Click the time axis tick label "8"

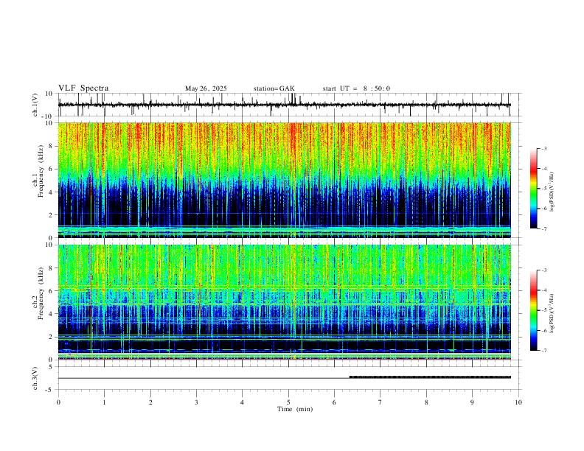426,402
